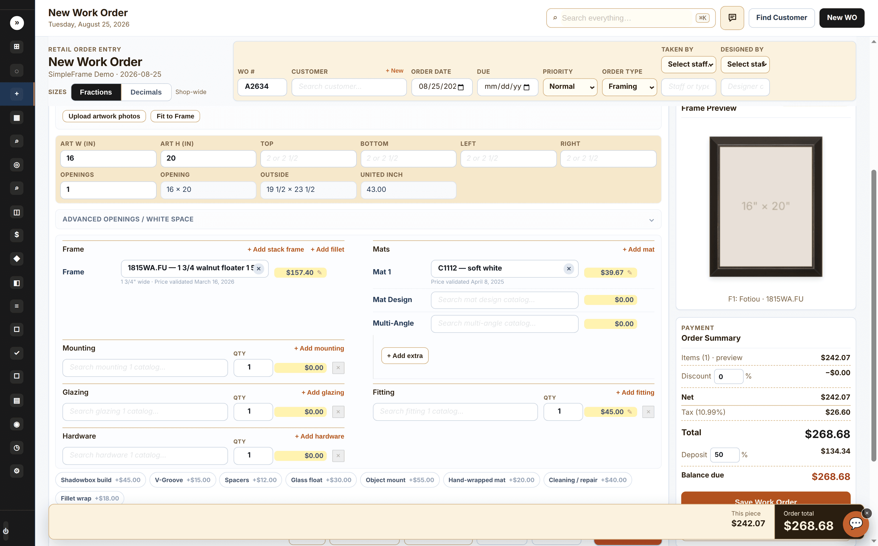Click Upload artwork photos

point(104,116)
